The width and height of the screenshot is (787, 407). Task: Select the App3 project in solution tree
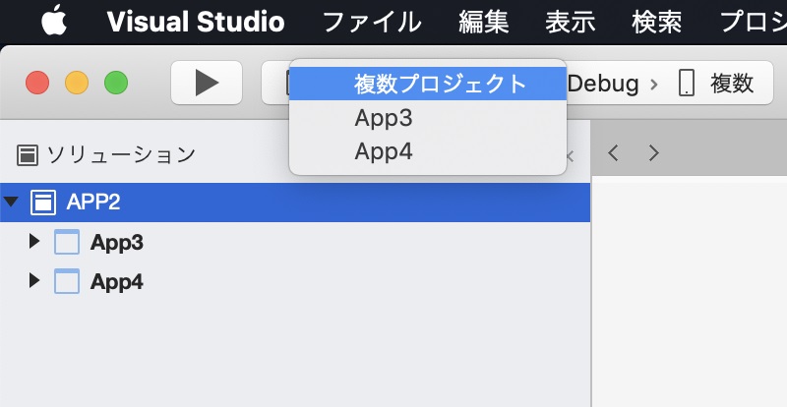(116, 243)
